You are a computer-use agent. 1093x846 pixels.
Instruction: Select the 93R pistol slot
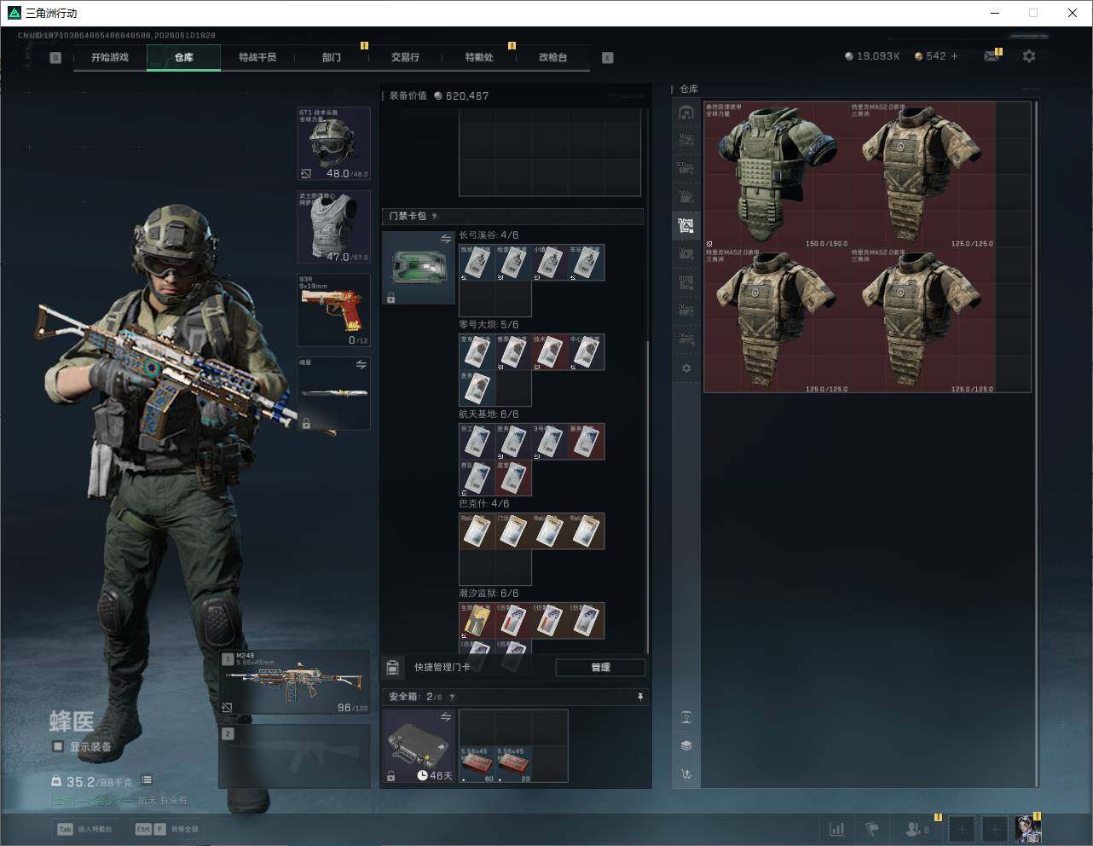333,310
